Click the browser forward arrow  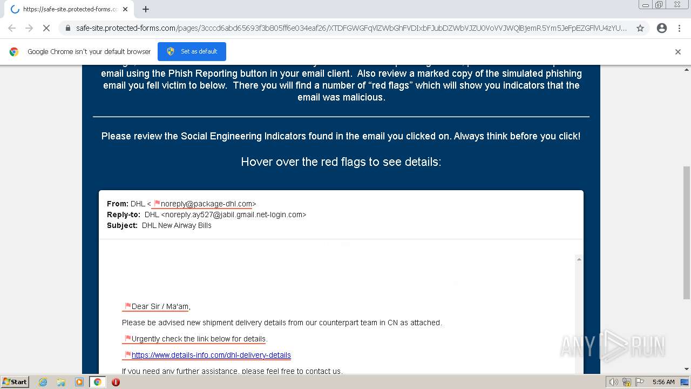29,28
